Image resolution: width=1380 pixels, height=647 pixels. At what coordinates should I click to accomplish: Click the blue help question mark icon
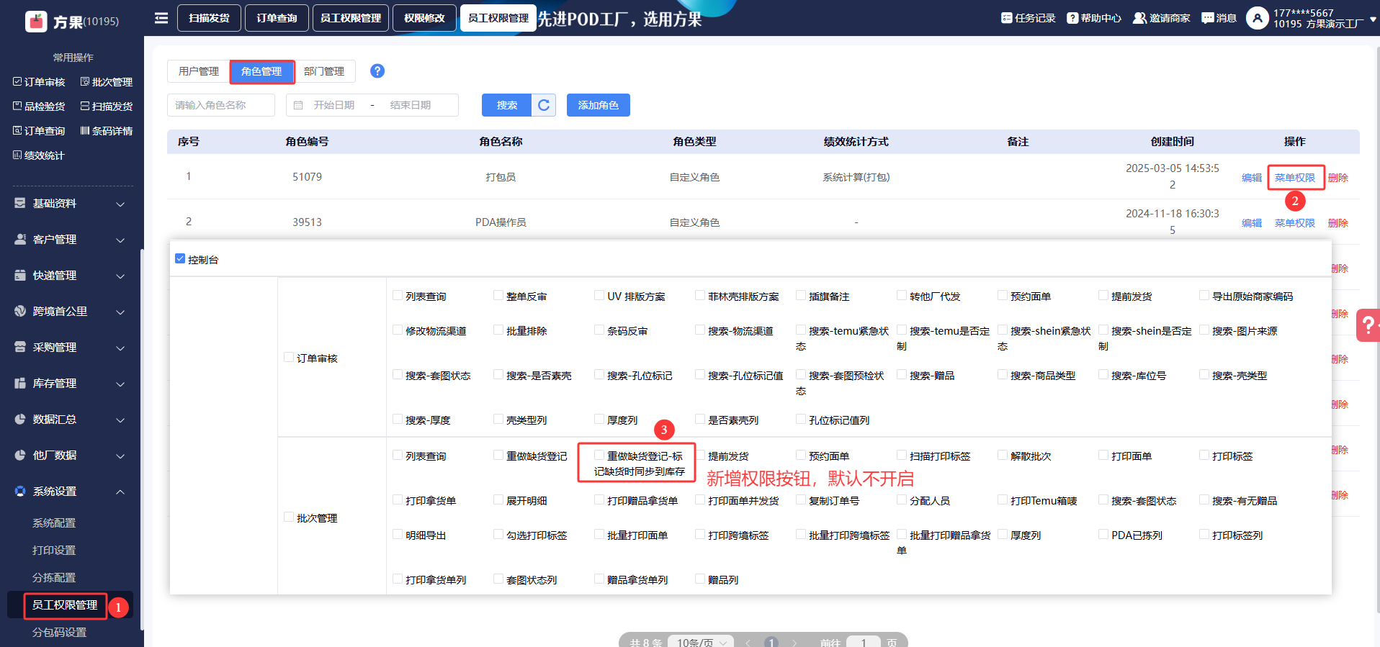pos(377,71)
